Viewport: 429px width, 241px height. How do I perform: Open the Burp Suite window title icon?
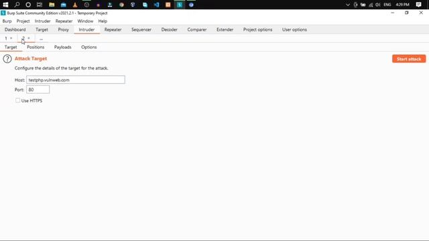[3, 13]
